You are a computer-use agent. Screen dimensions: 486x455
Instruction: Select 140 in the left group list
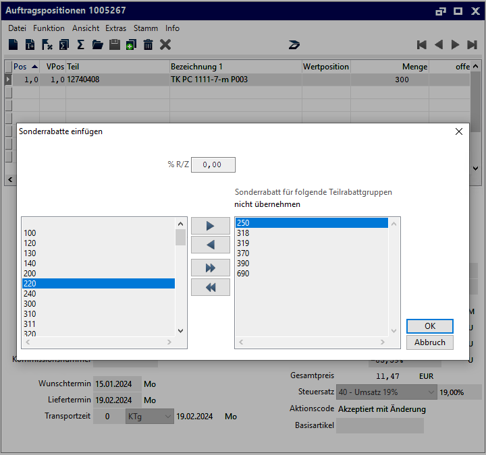coord(99,264)
